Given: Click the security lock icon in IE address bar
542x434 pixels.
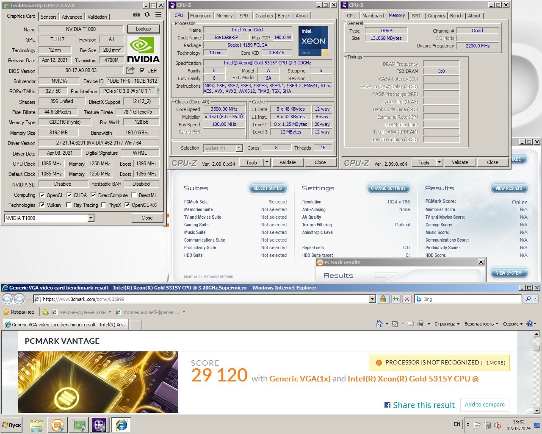Looking at the screenshot, I should click(x=383, y=299).
